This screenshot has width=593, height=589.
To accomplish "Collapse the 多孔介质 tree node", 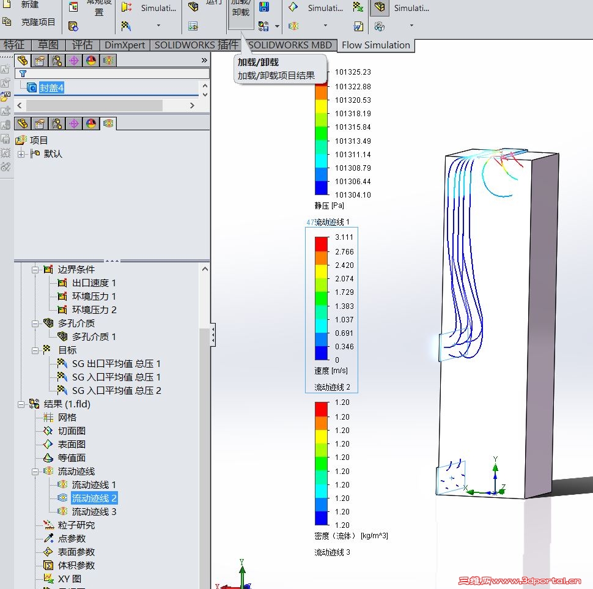I will [35, 324].
